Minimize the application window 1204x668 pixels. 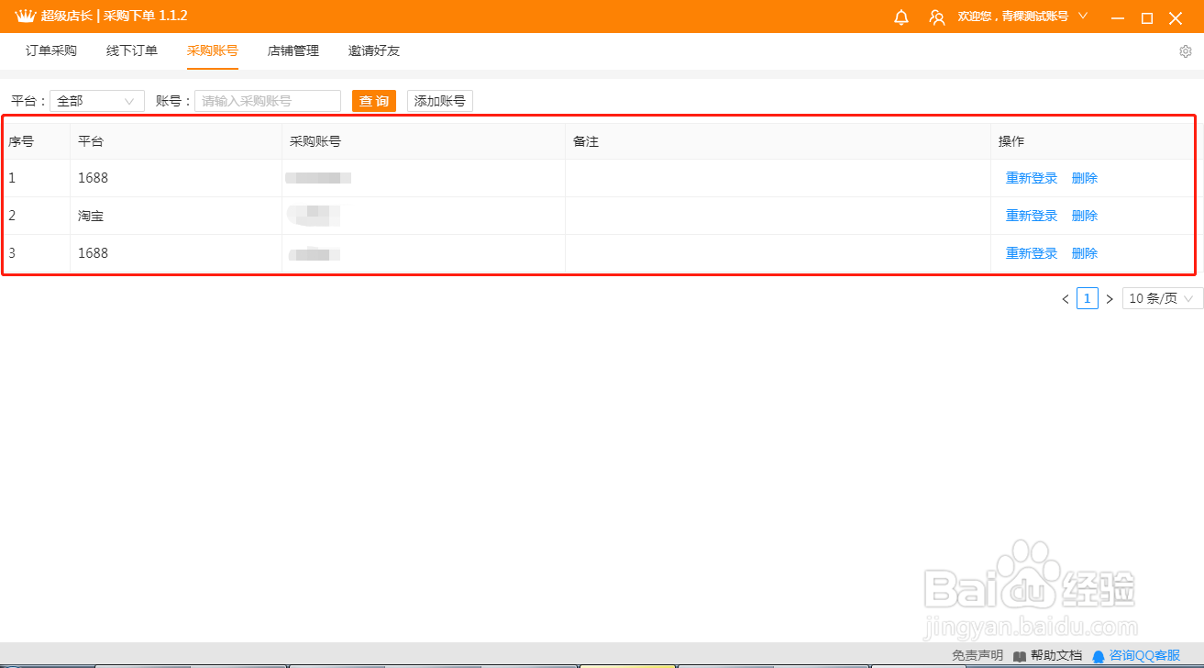click(x=1117, y=17)
